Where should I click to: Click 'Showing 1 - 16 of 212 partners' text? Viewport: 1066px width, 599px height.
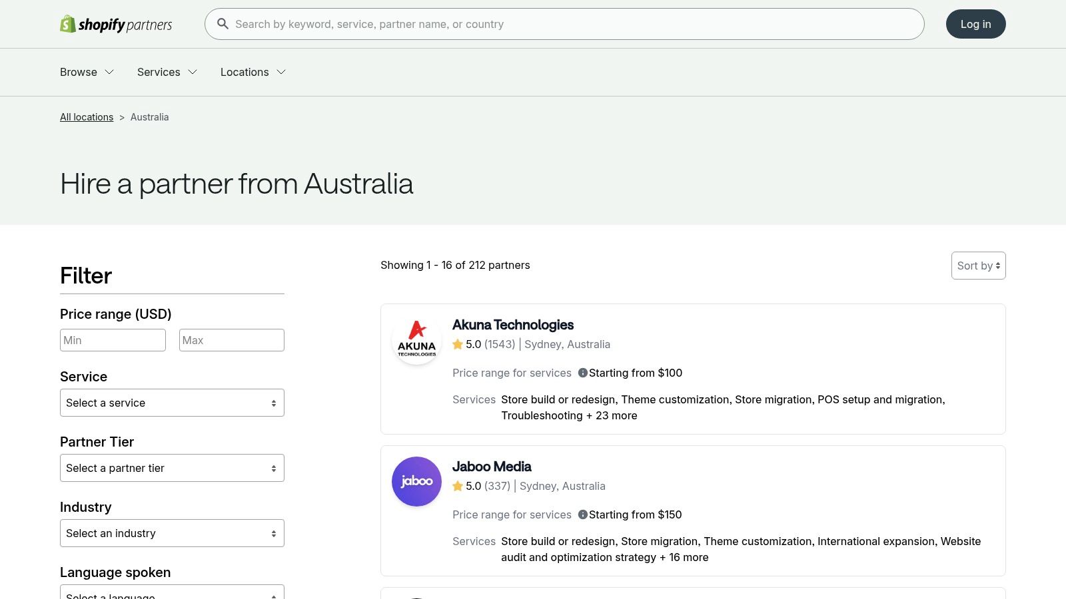pos(455,265)
